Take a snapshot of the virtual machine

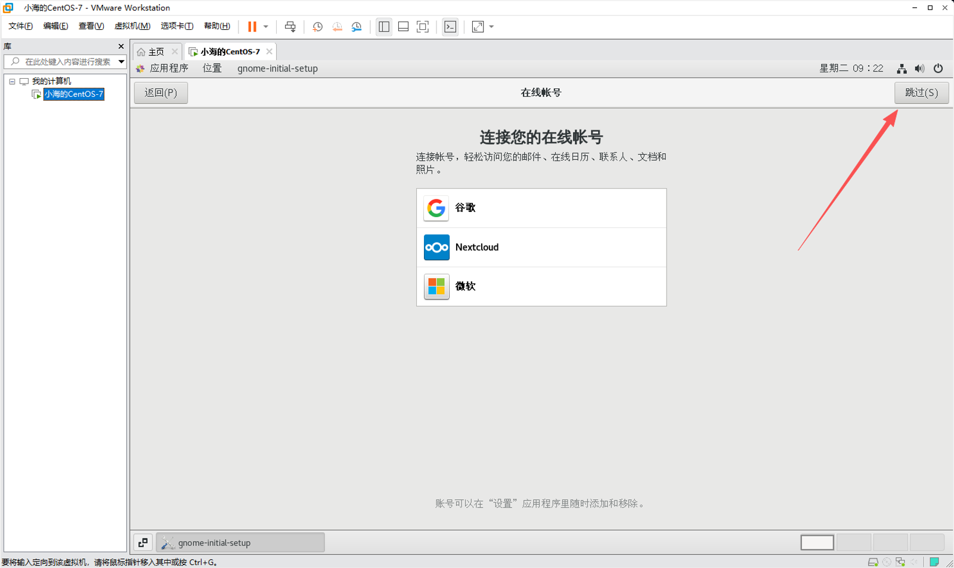[x=318, y=27]
